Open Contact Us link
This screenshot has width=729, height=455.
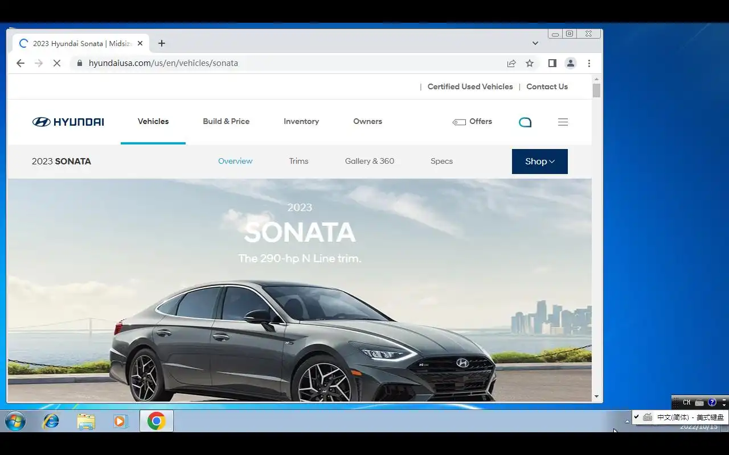coord(547,86)
